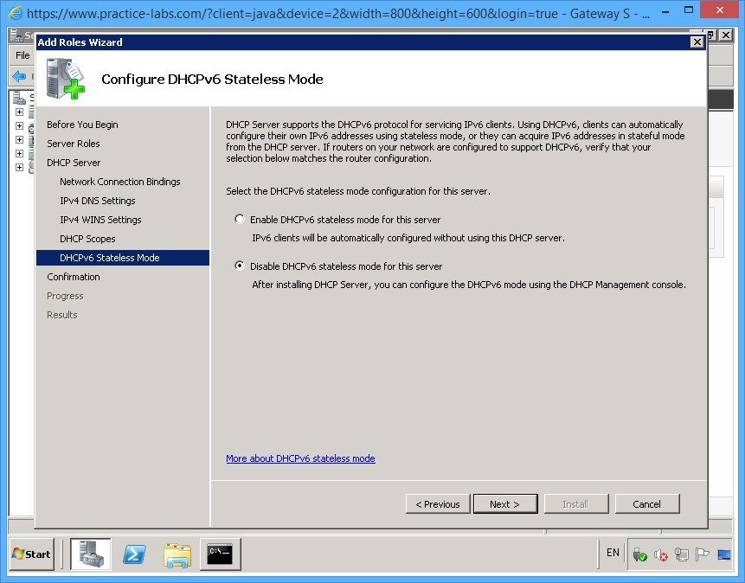The image size is (745, 583).
Task: Open Windows Explorer folder icon on taskbar
Action: pyautogui.click(x=177, y=554)
